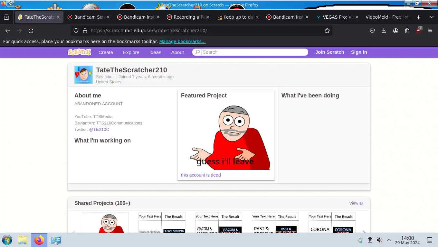Open the About menu item
This screenshot has width=438, height=247.
(177, 52)
